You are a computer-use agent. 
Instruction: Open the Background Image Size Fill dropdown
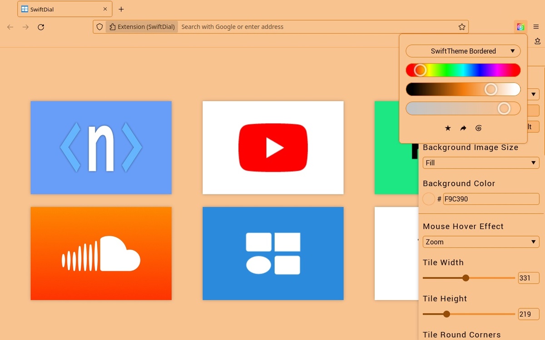[x=481, y=163]
